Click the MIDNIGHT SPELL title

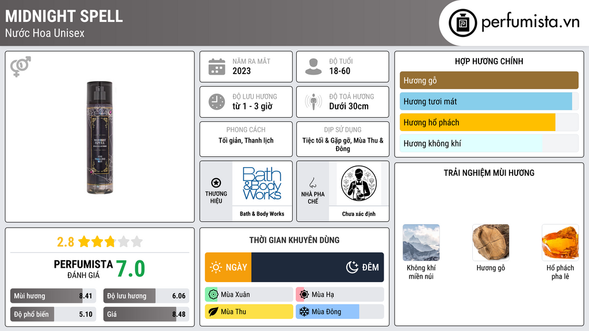(x=64, y=16)
